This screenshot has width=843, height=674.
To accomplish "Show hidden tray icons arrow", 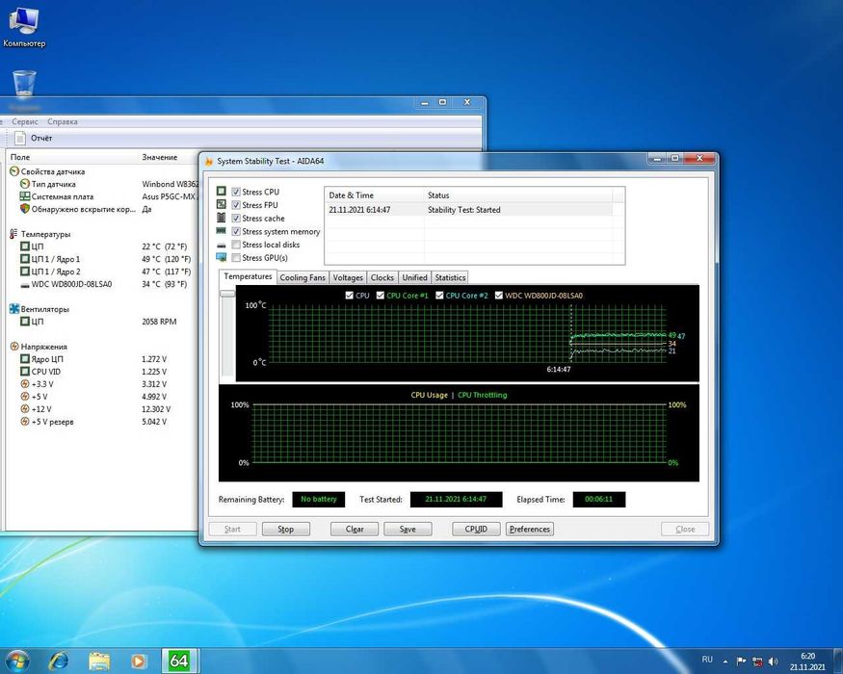I will click(725, 661).
